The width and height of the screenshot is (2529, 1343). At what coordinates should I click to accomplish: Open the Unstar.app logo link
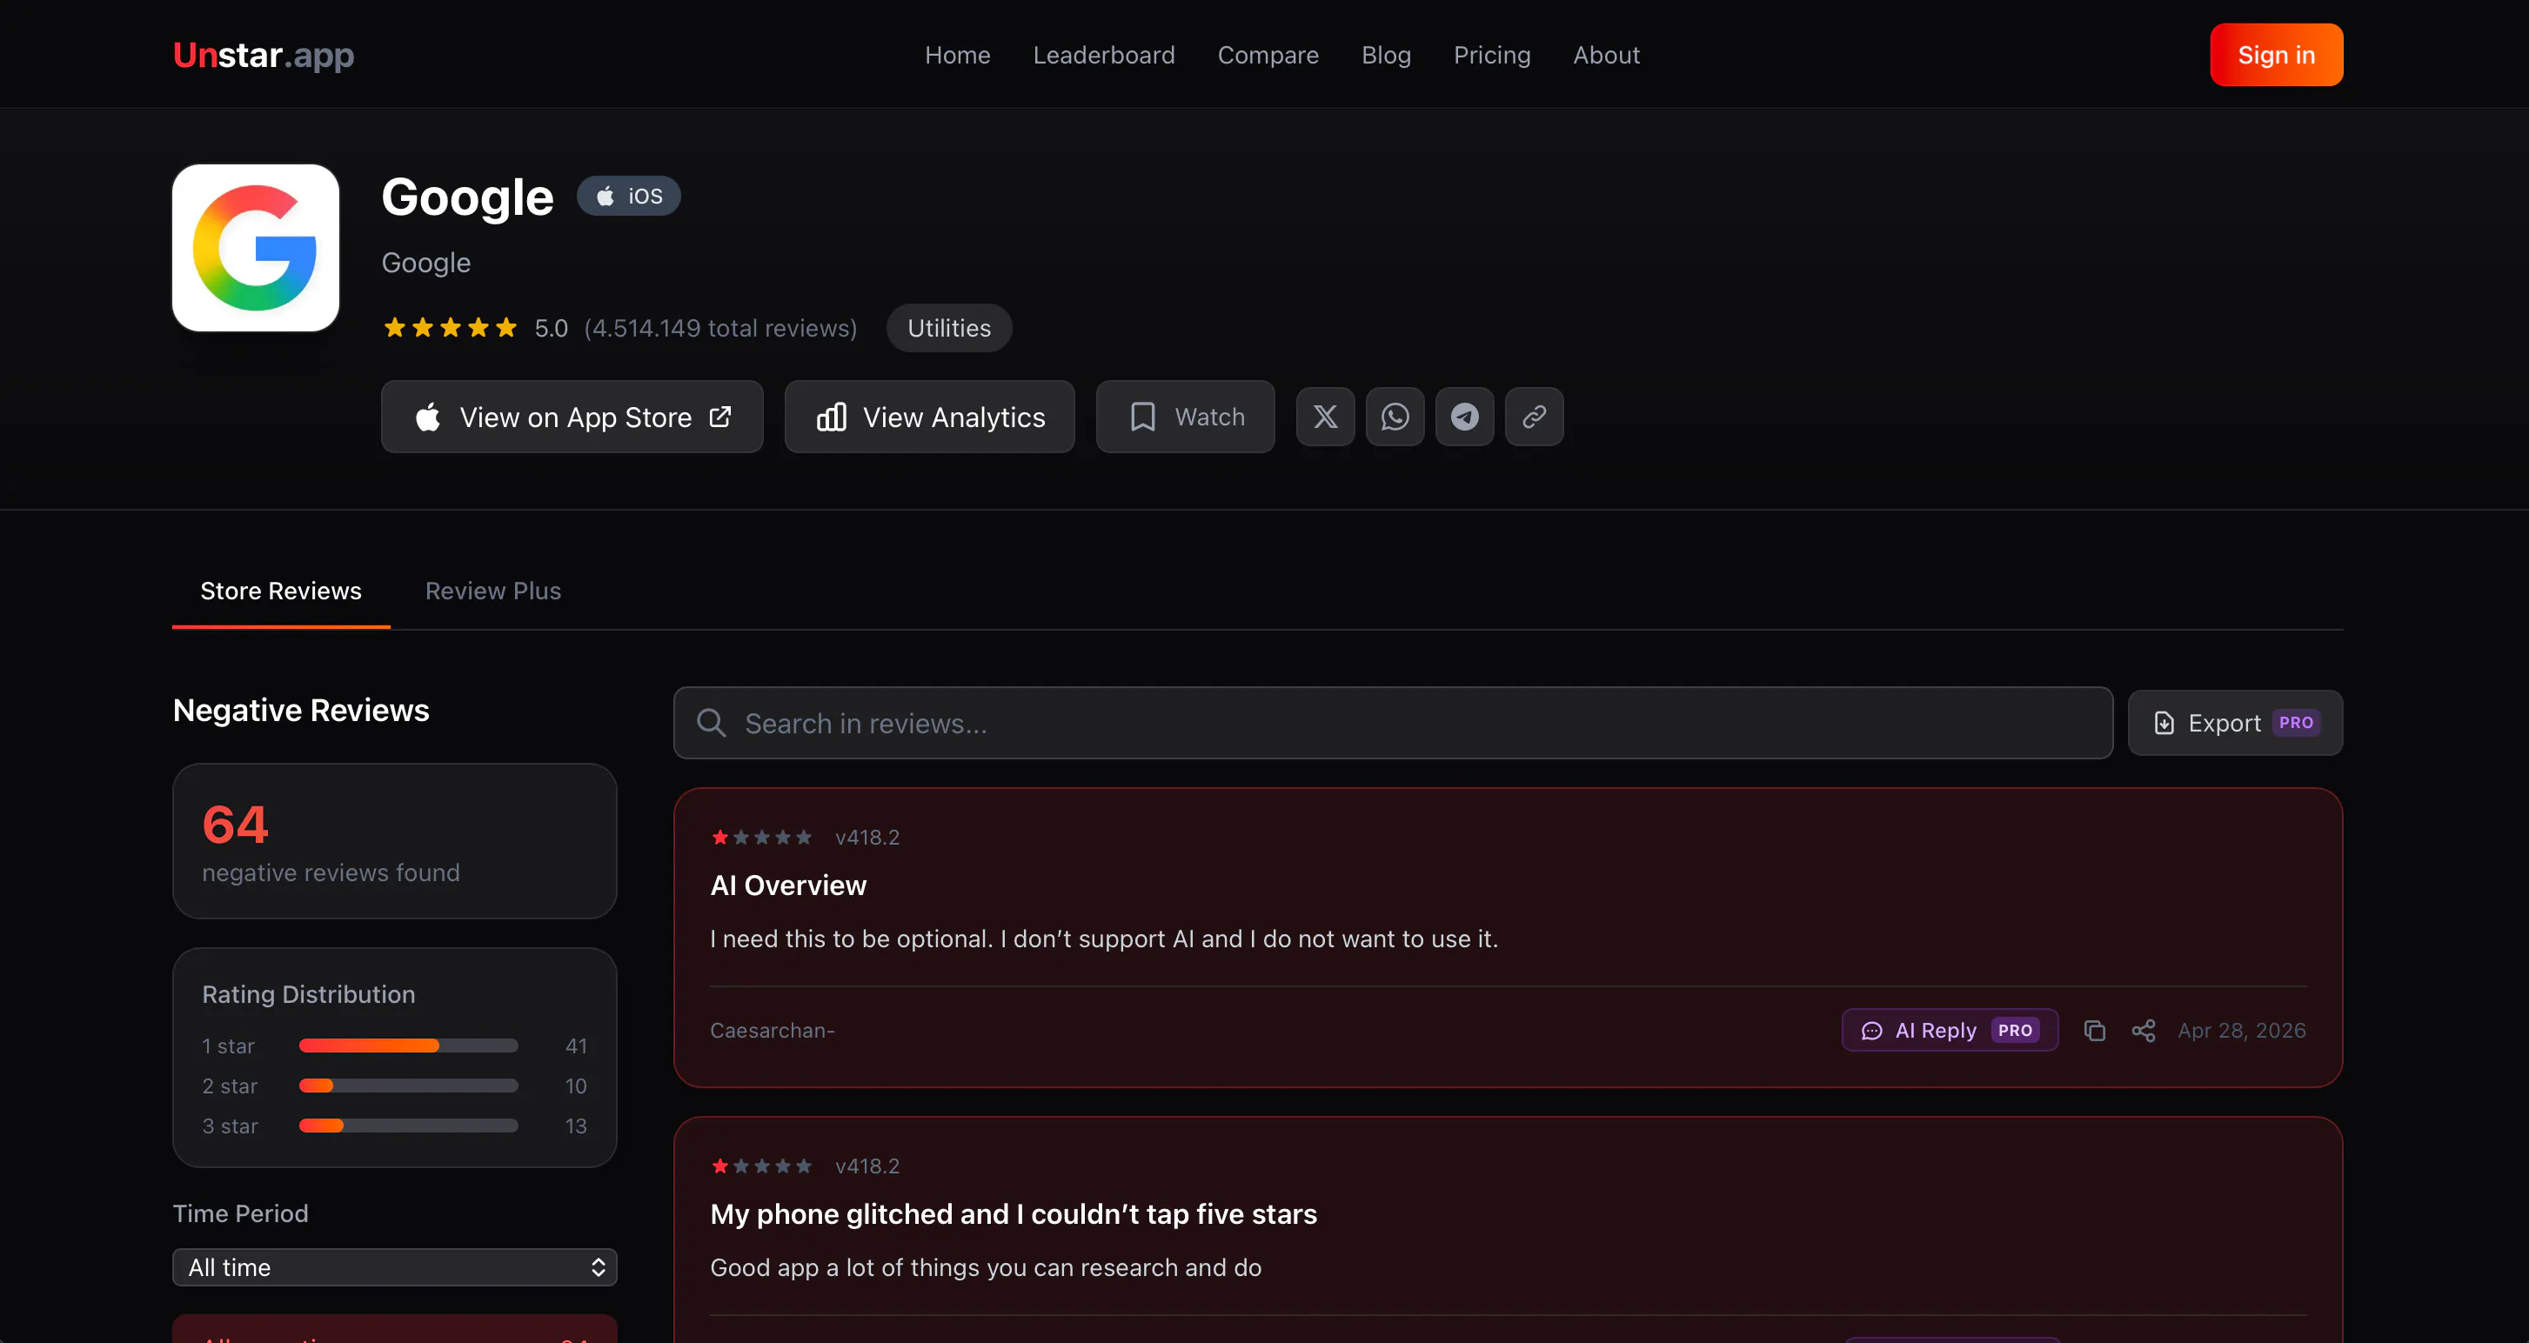[263, 55]
